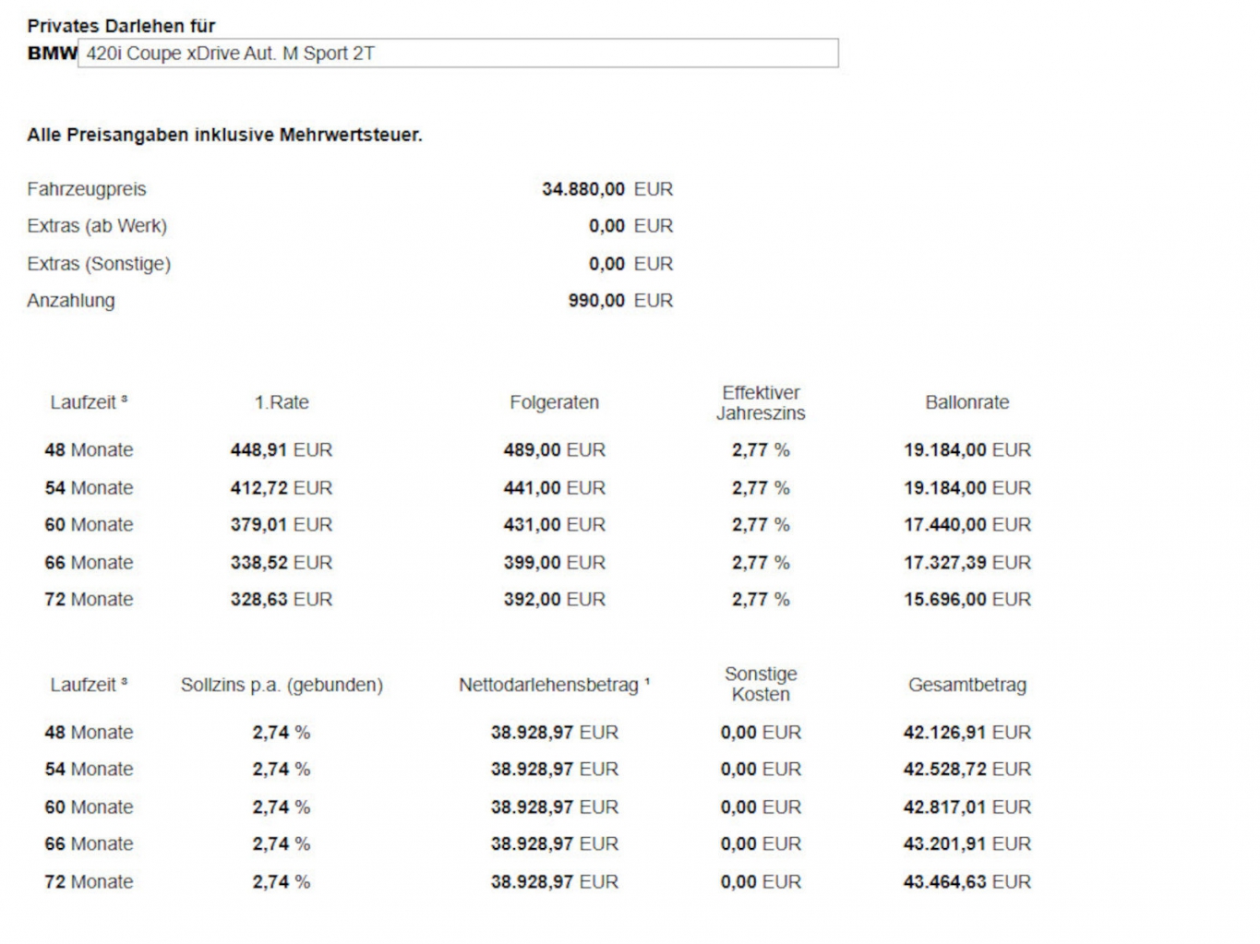Click the 1.Rate column header
This screenshot has height=944, width=1260.
coord(282,402)
